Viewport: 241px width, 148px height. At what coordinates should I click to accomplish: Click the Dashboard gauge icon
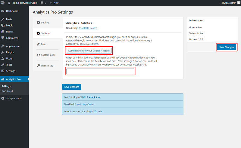click(x=3, y=11)
